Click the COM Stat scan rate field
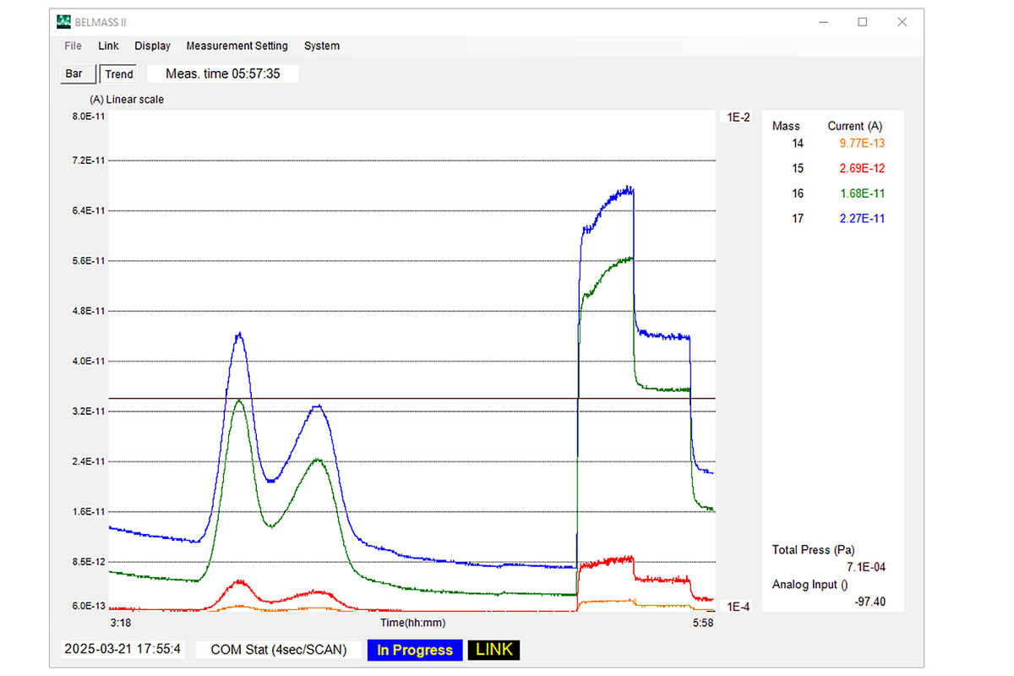This screenshot has width=1014, height=676. click(x=279, y=650)
